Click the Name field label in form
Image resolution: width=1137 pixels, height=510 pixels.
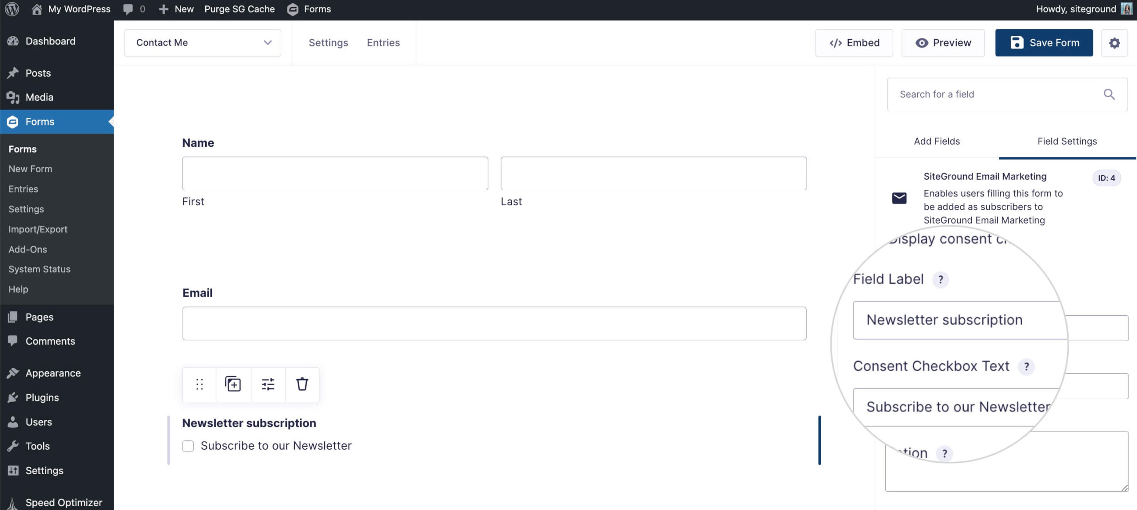[198, 143]
